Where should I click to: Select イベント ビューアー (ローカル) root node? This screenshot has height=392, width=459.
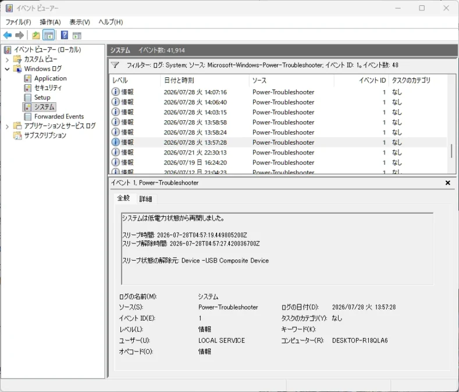pos(48,50)
